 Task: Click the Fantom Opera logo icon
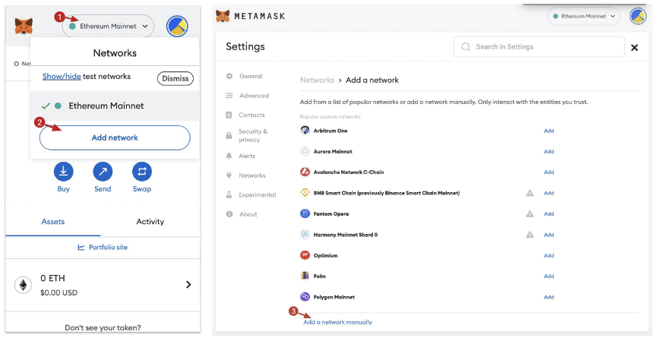click(x=305, y=213)
